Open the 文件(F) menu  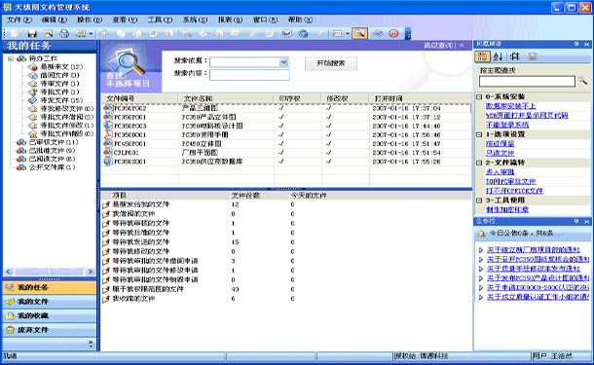19,19
